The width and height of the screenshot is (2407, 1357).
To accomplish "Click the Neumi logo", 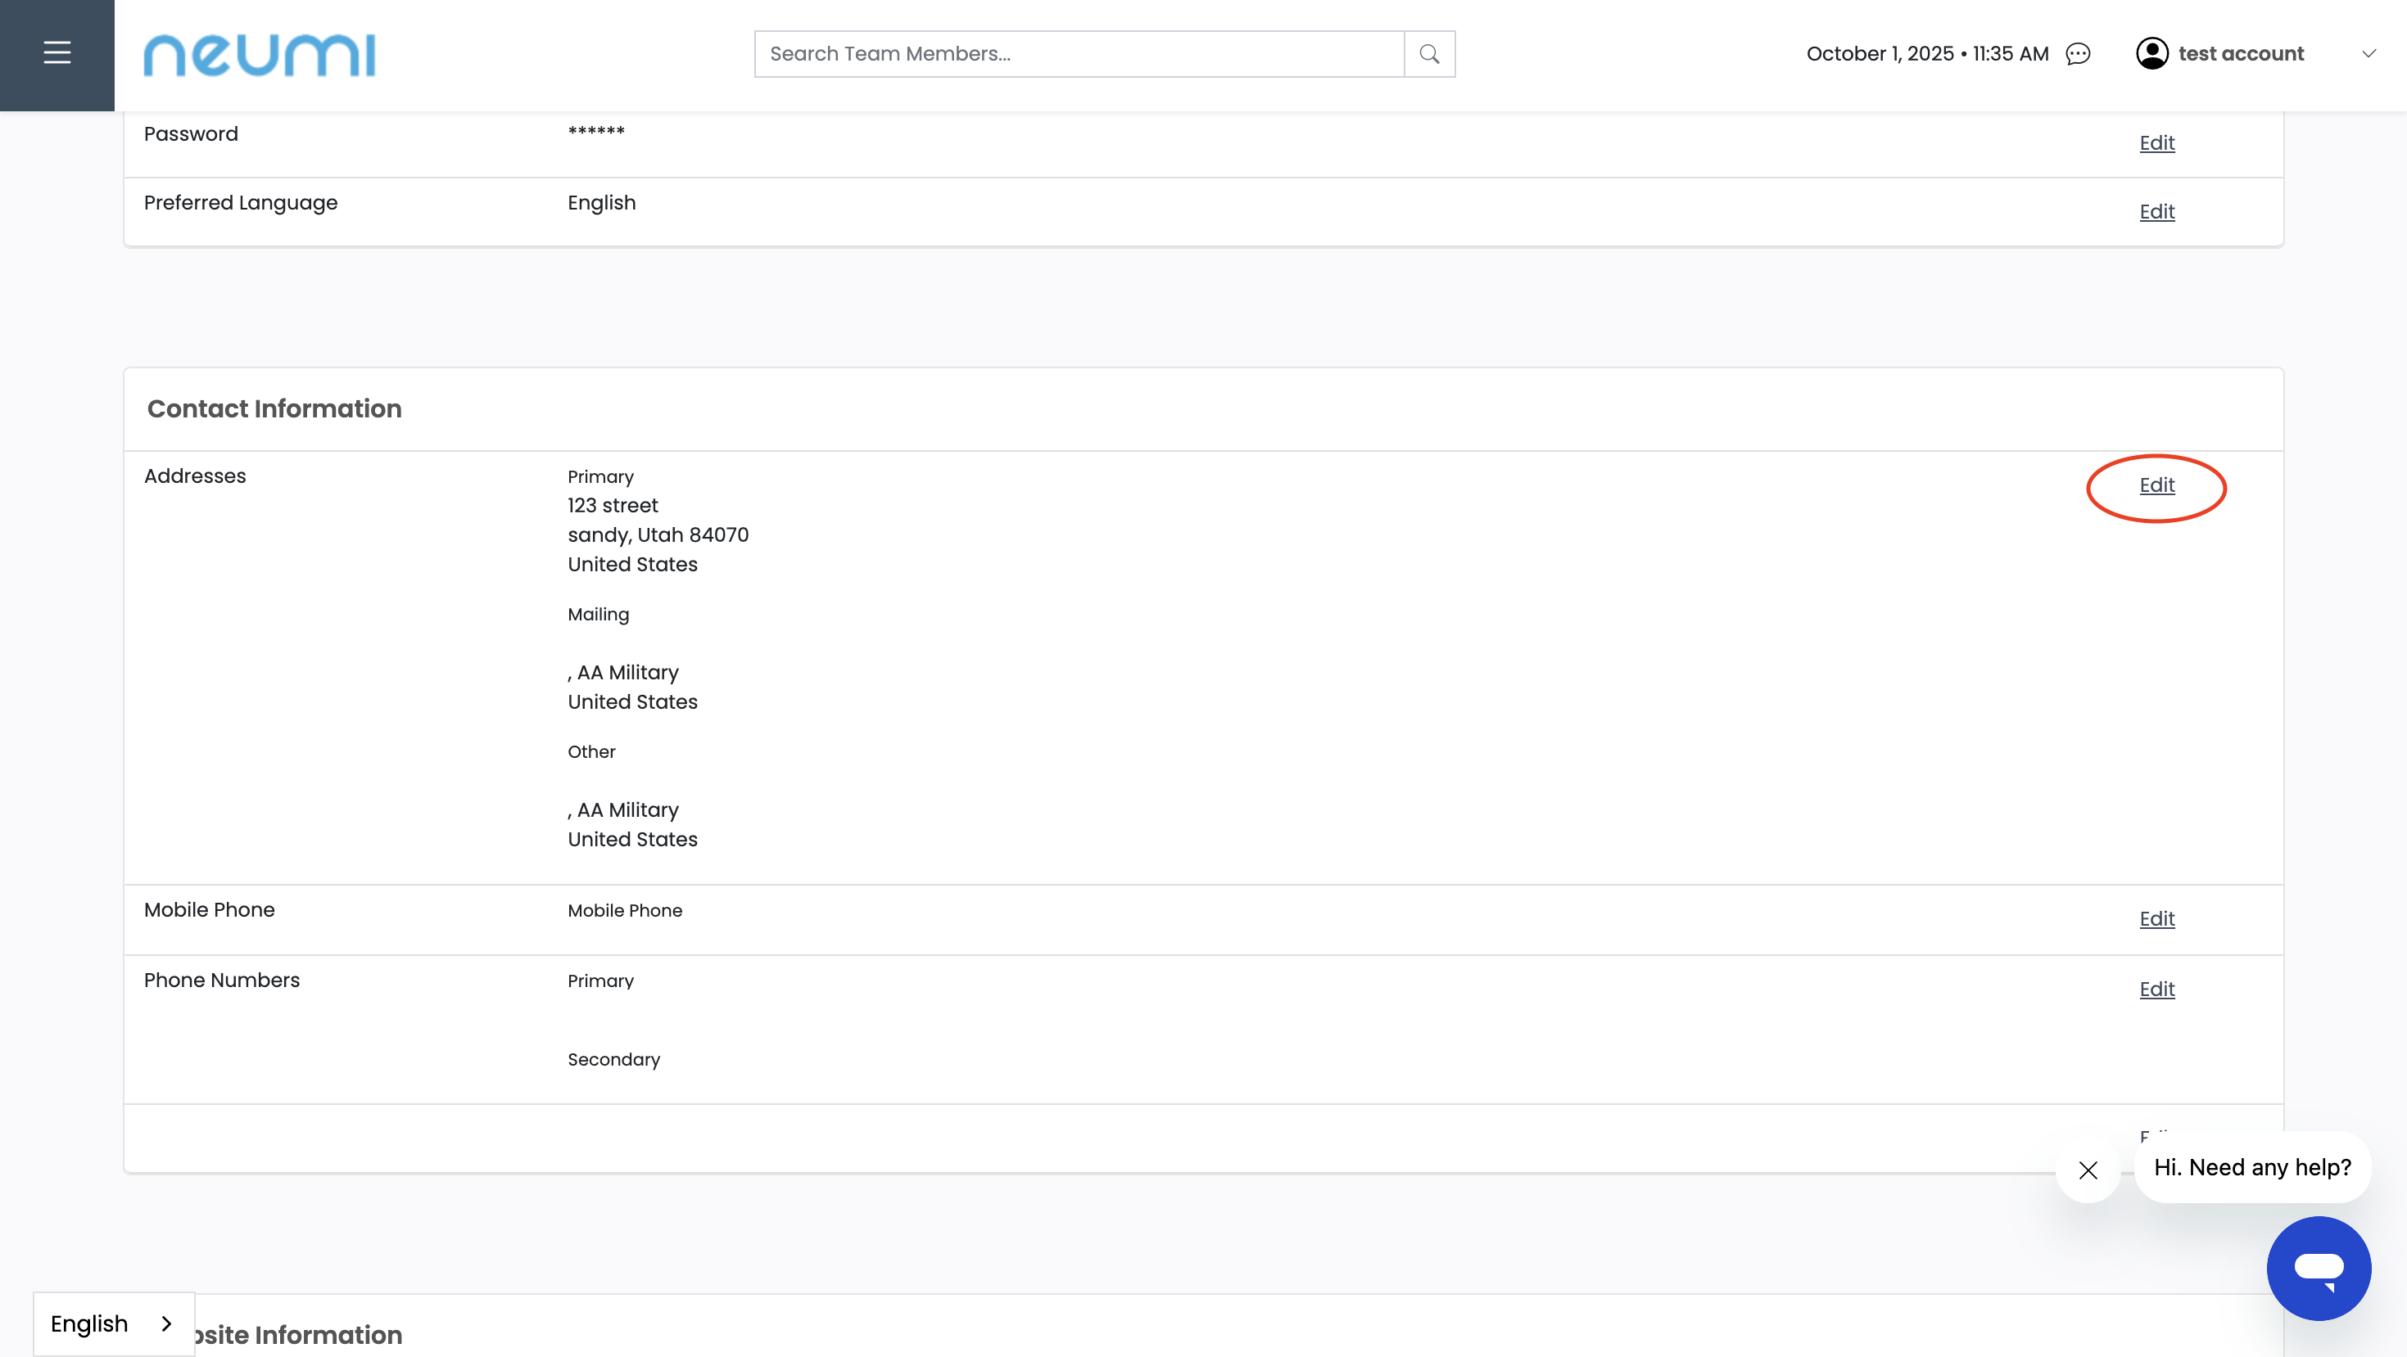I will click(x=259, y=55).
